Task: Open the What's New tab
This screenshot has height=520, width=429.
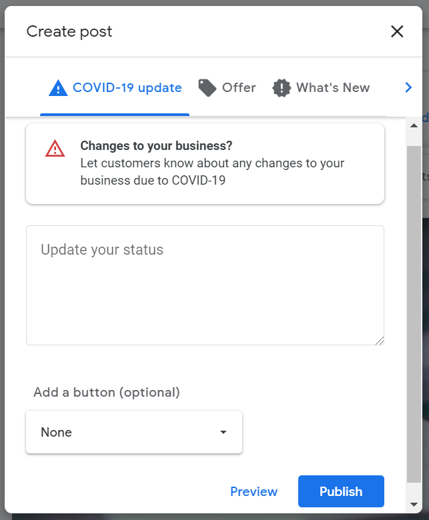Action: pos(321,88)
